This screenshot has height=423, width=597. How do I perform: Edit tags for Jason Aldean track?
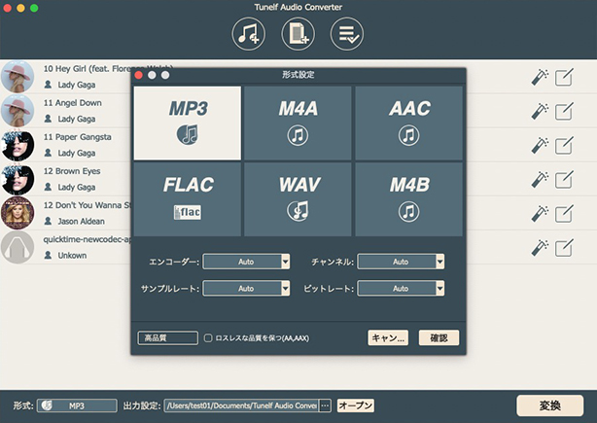click(x=564, y=214)
